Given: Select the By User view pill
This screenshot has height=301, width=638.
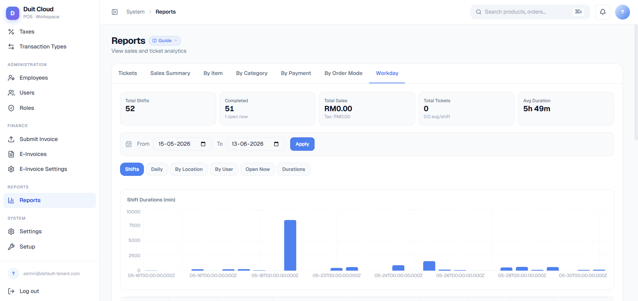Looking at the screenshot, I should coord(224,169).
